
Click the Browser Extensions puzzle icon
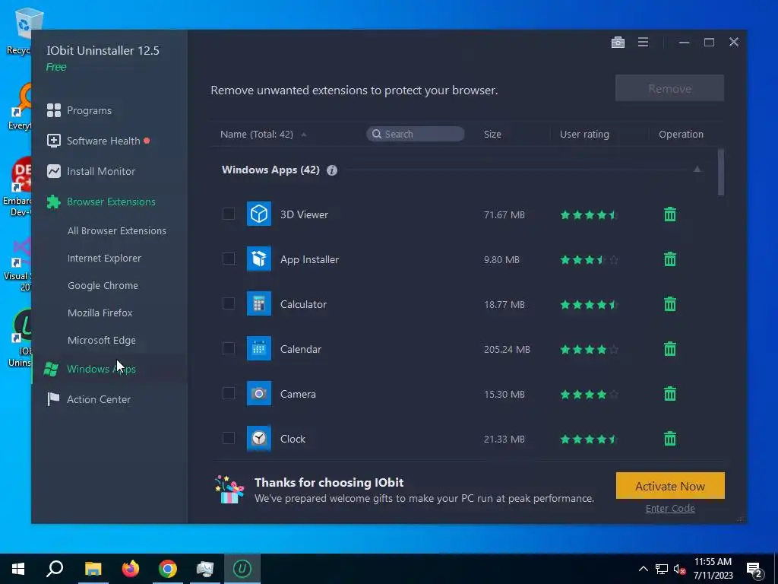tap(54, 202)
